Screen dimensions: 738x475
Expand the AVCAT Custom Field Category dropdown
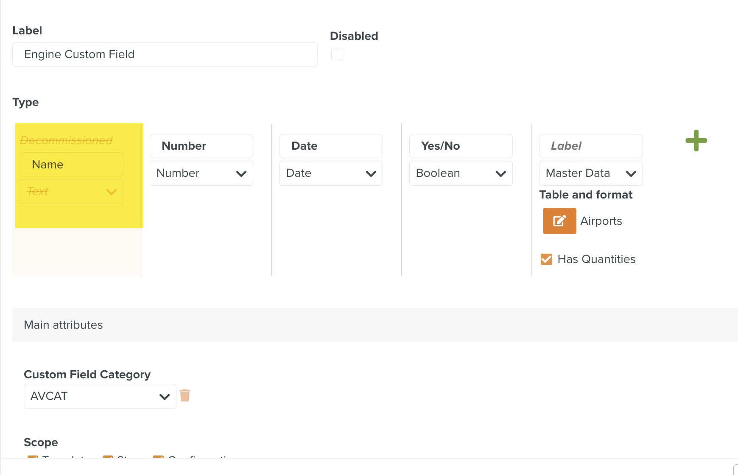click(100, 397)
